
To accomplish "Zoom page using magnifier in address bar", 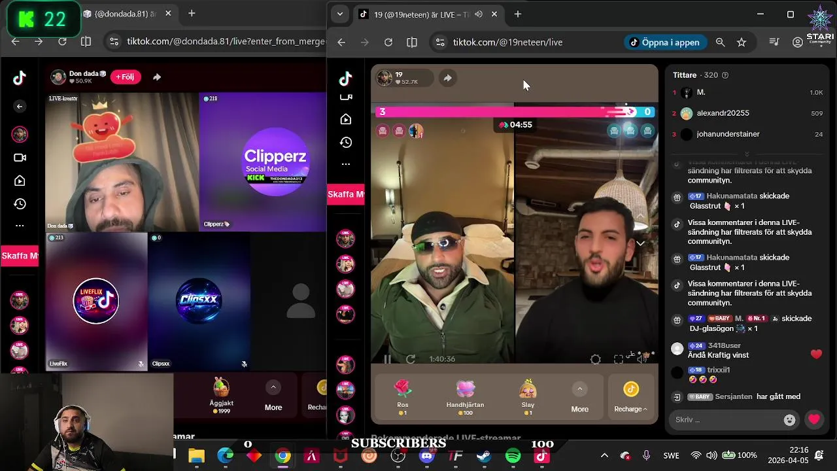I will [720, 42].
